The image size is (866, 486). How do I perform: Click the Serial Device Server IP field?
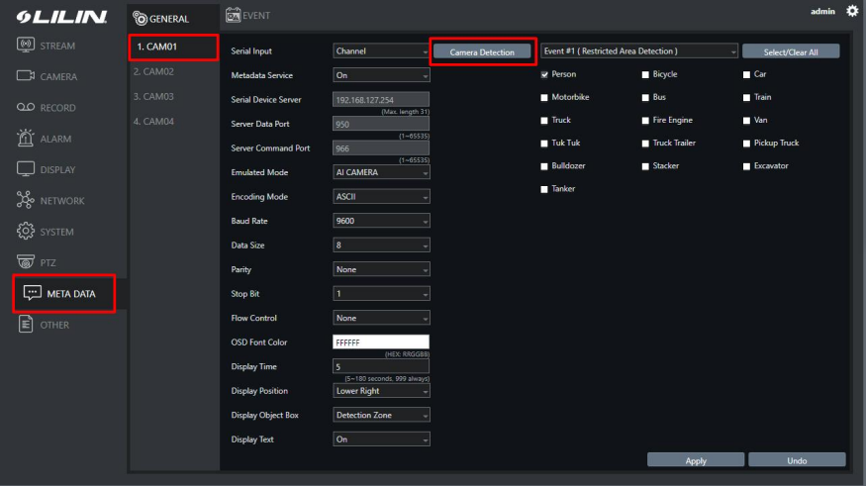[x=380, y=99]
